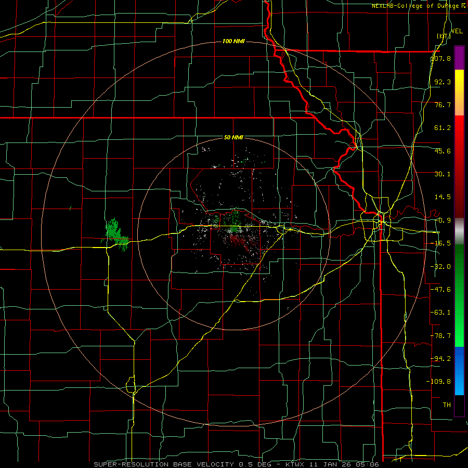The height and width of the screenshot is (468, 468).
Task: Pick the blue color bar segment
Action: pyautogui.click(x=459, y=371)
